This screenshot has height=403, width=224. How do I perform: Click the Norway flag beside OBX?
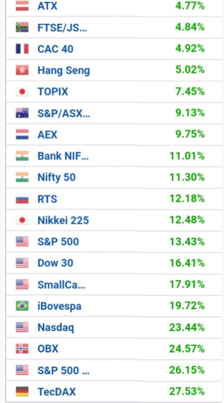22,349
